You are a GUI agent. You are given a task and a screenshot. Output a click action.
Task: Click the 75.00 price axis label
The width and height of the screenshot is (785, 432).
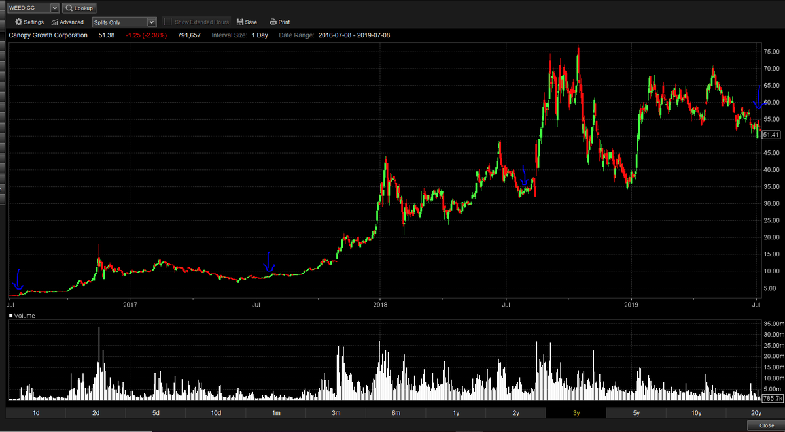point(771,52)
